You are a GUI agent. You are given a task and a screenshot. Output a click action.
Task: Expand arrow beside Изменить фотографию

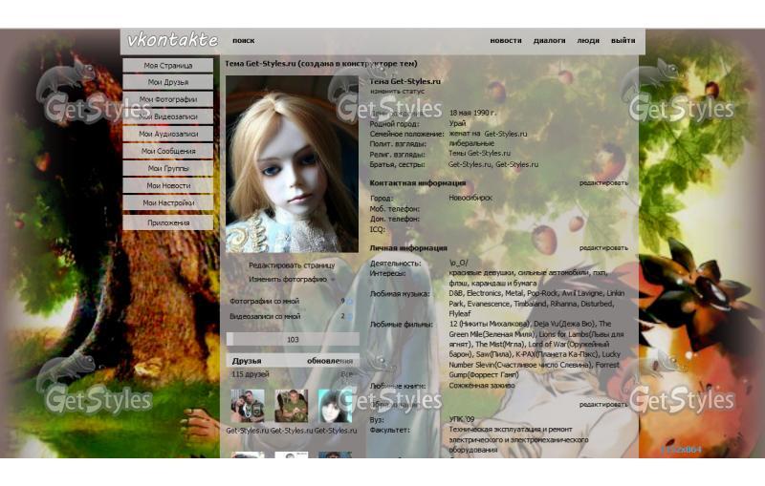[333, 280]
